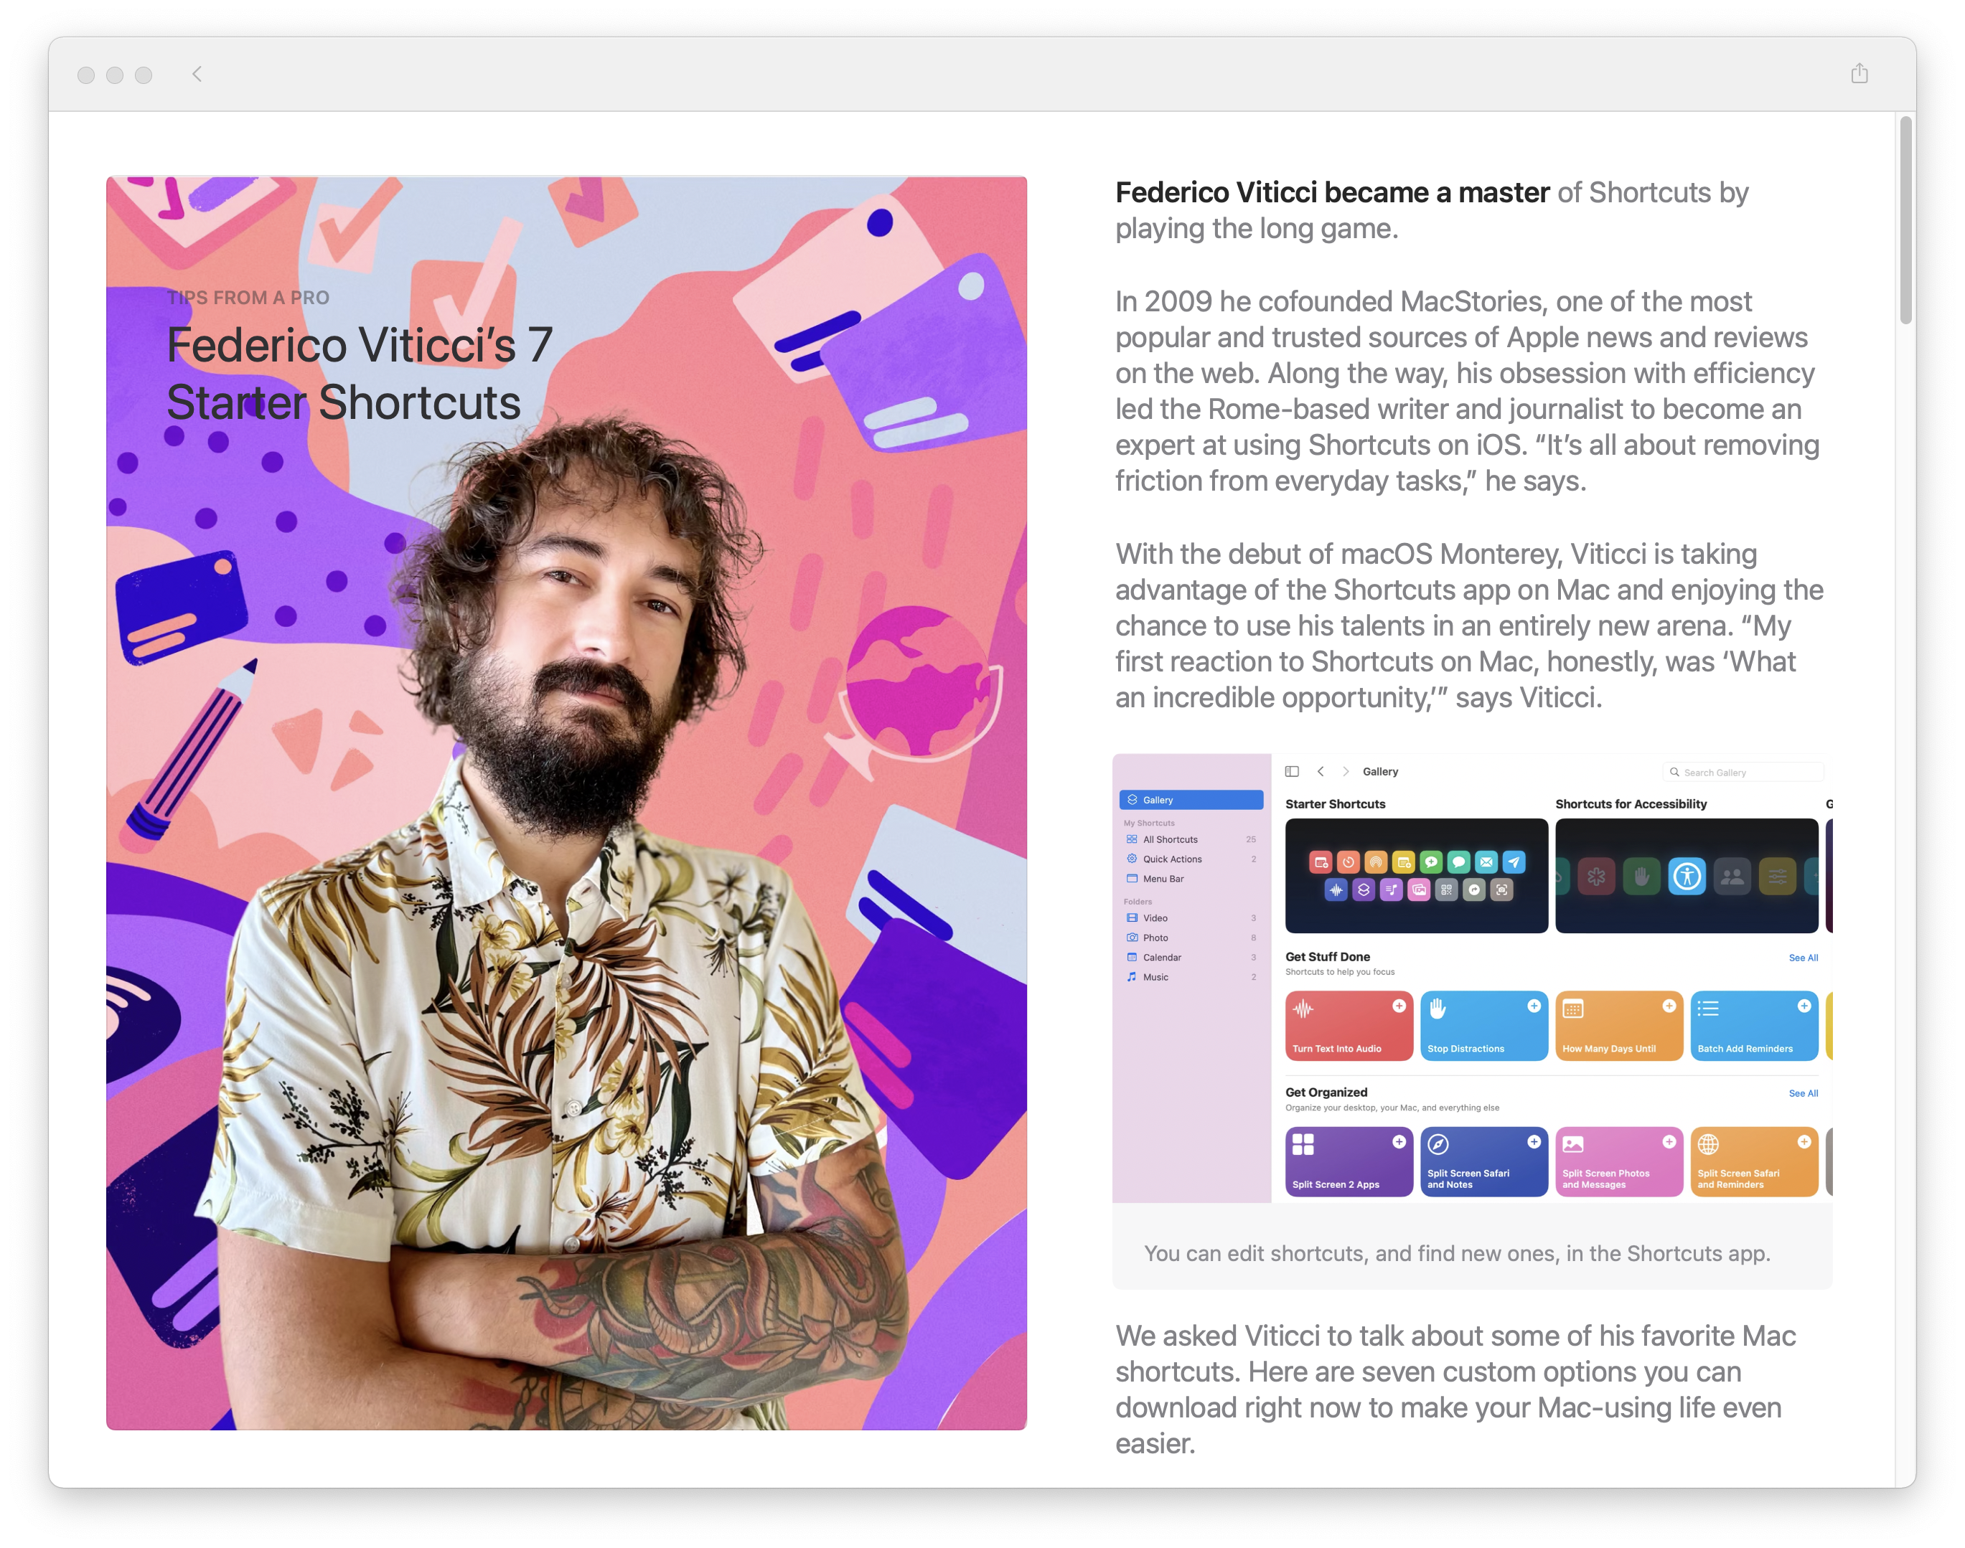Open Quick Actions in the Shortcuts sidebar
Screen dimensions: 1965x1548
1191,859
